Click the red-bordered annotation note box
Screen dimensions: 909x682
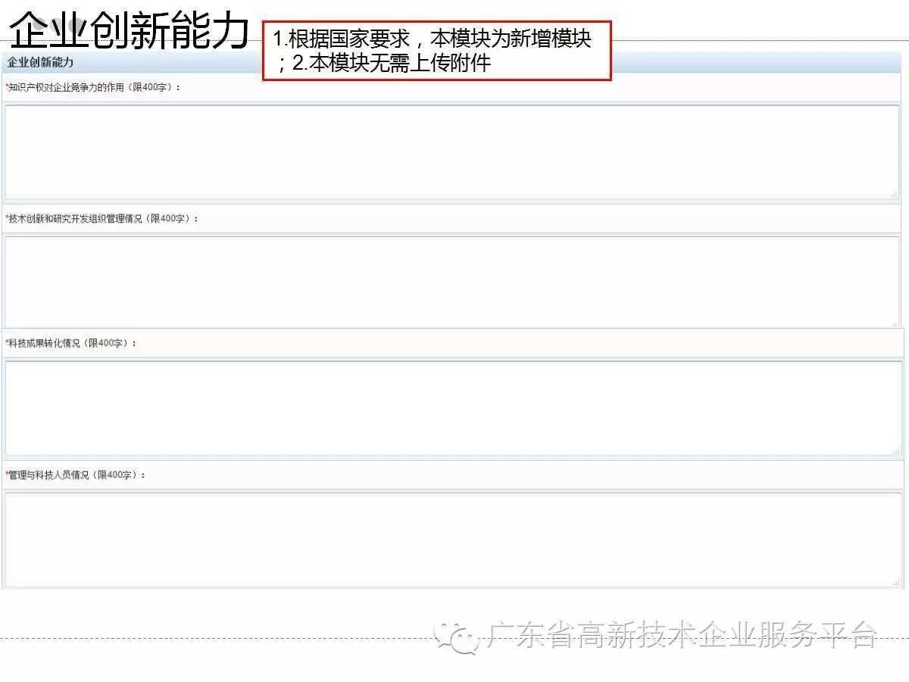click(436, 50)
